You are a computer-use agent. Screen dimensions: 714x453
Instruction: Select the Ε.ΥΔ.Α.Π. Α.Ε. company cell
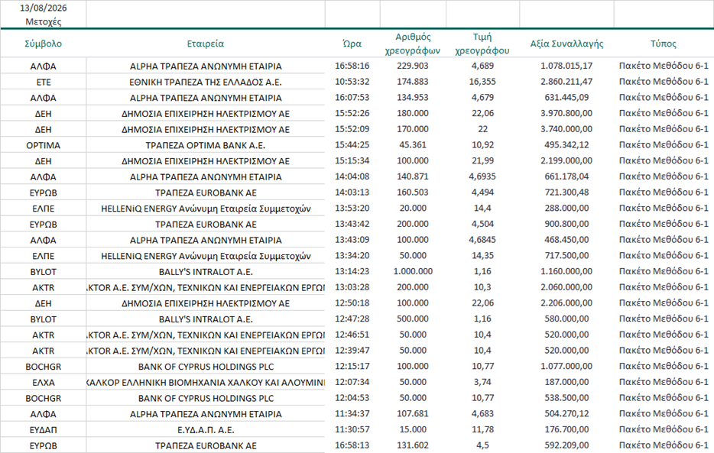[206, 430]
